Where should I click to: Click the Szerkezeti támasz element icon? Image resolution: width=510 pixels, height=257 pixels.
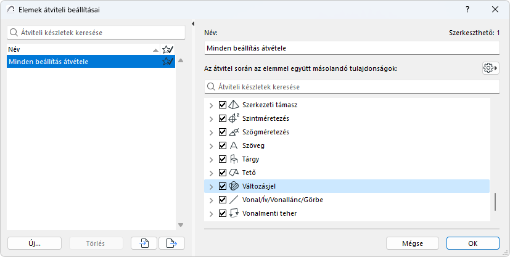point(234,105)
